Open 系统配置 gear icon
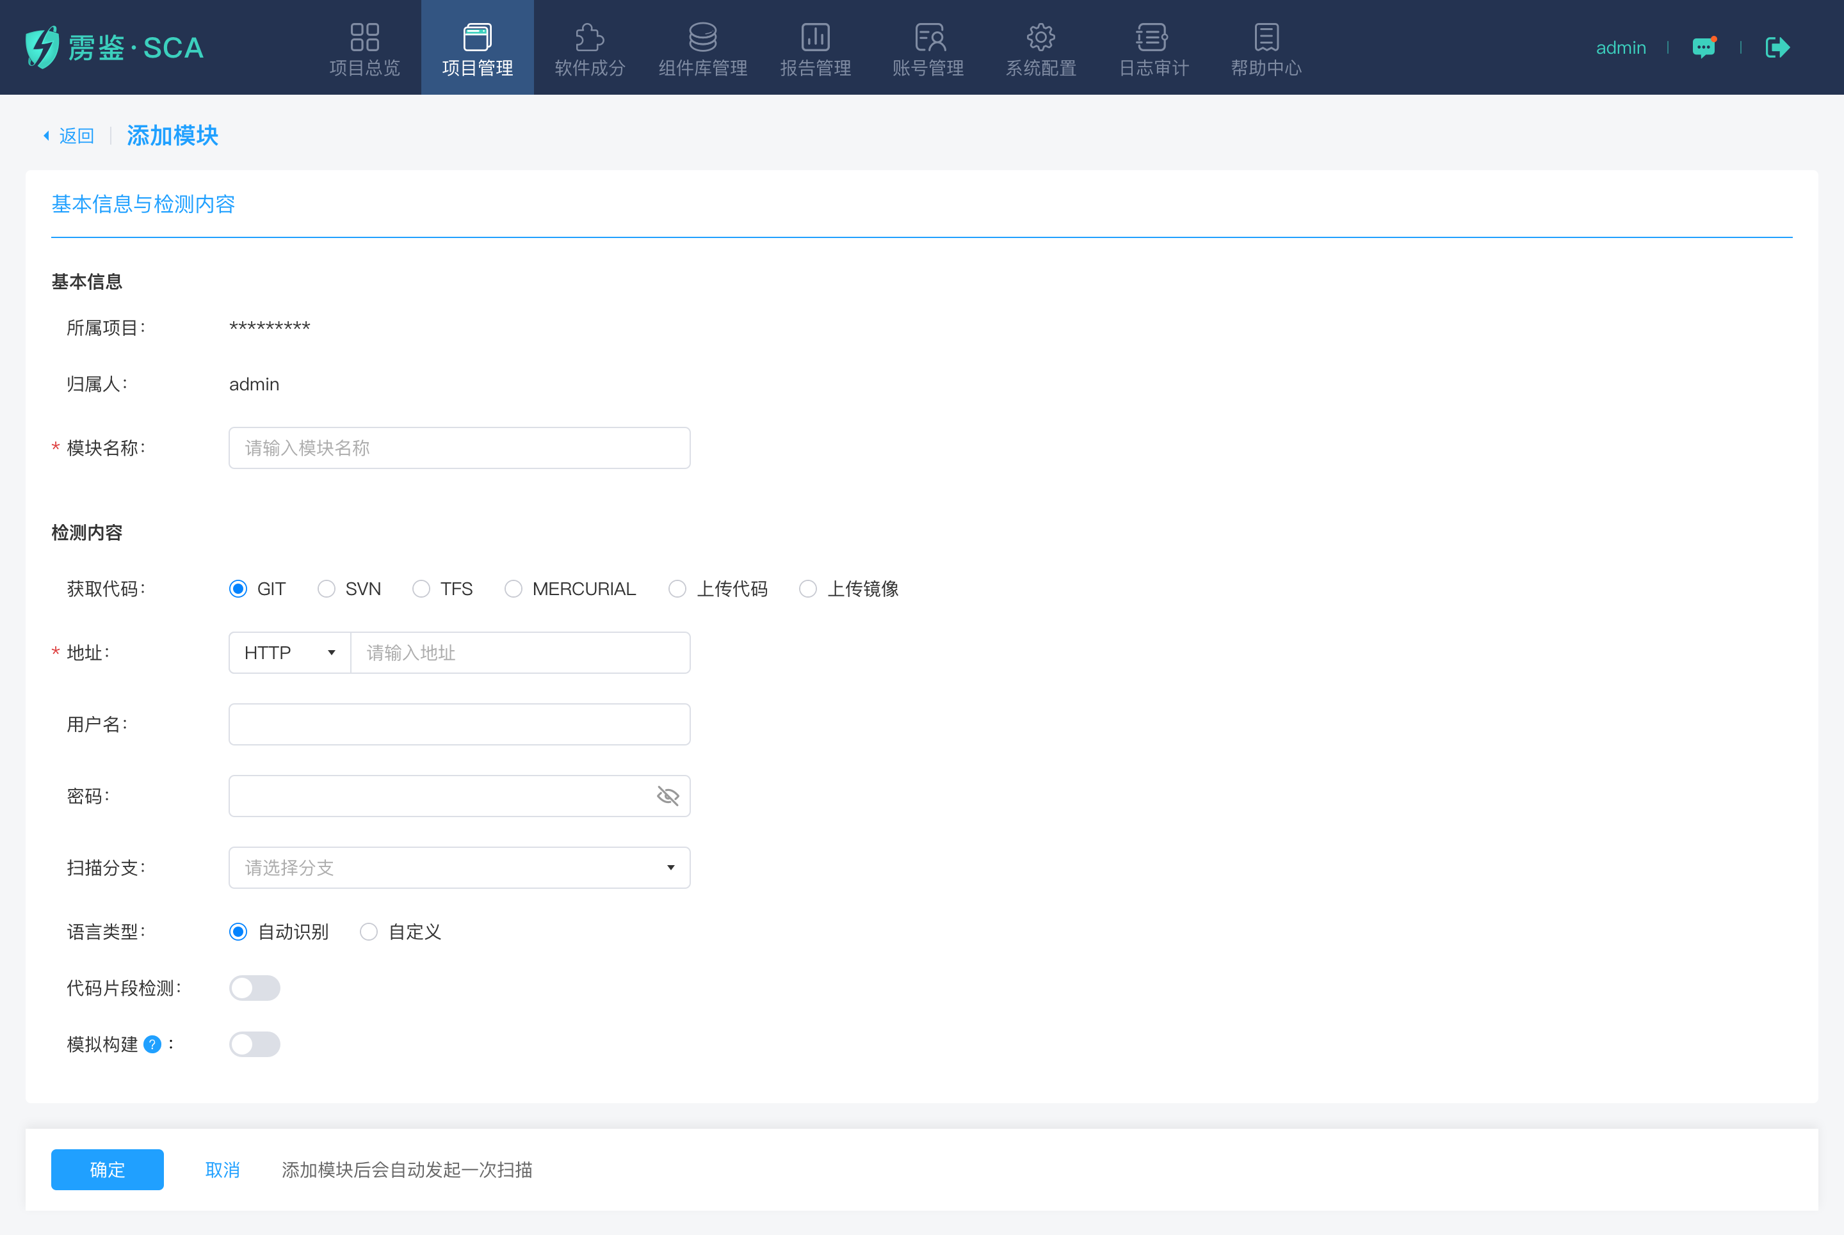Screen dimensions: 1844x1235 click(x=1040, y=37)
